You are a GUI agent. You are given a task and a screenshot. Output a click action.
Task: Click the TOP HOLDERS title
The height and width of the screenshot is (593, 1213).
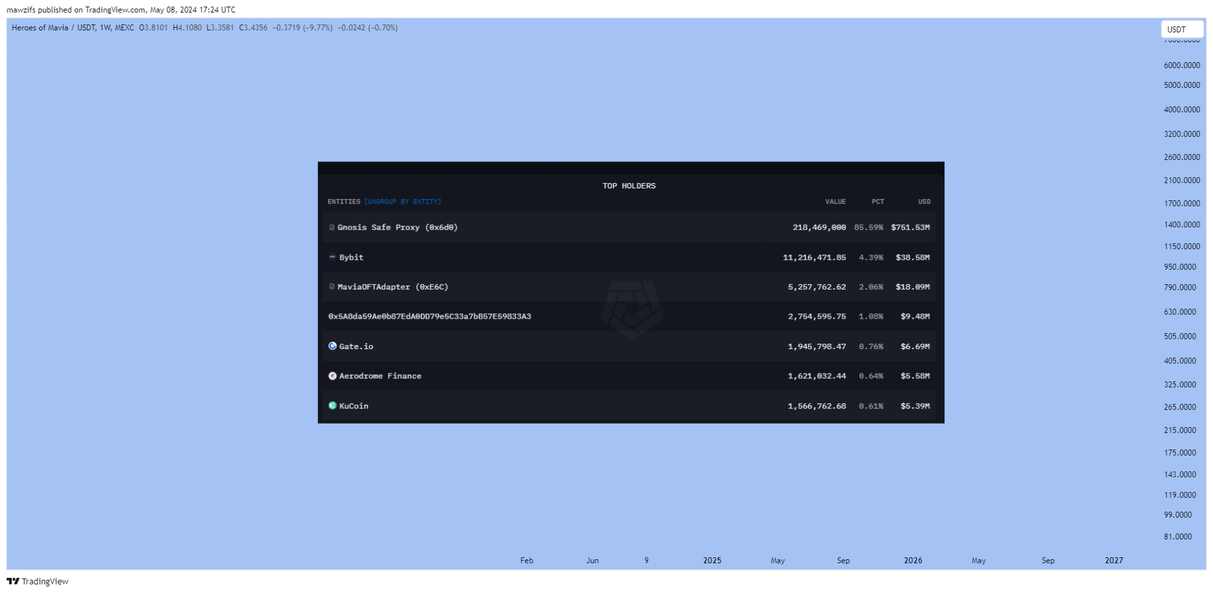click(x=629, y=186)
